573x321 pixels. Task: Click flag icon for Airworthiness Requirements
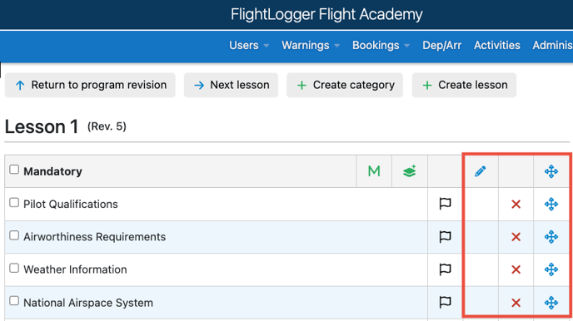coord(445,237)
